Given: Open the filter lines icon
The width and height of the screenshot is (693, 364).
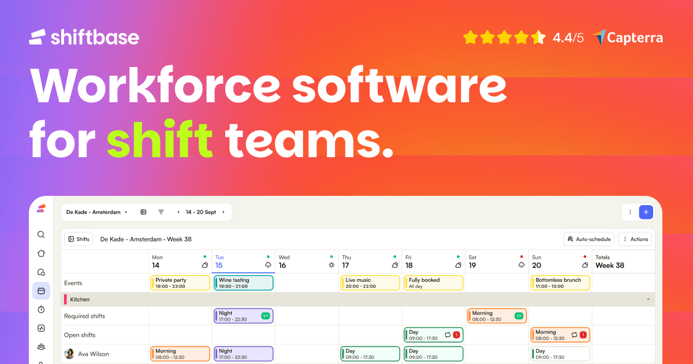Looking at the screenshot, I should [x=161, y=212].
